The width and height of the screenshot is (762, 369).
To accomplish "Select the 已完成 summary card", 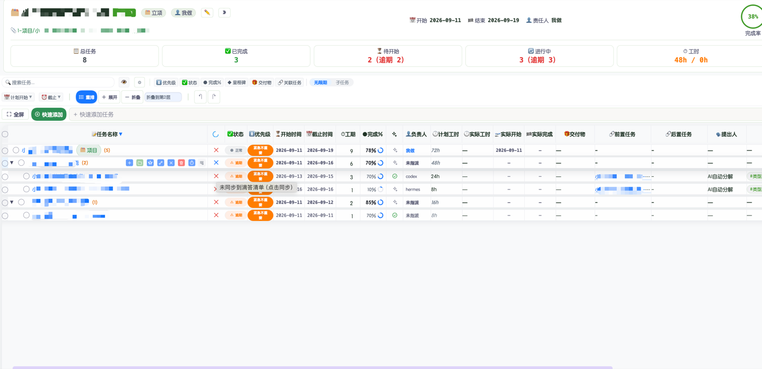I will pos(236,56).
